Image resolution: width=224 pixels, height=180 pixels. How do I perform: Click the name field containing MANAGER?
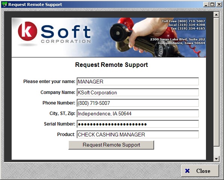tap(138, 82)
